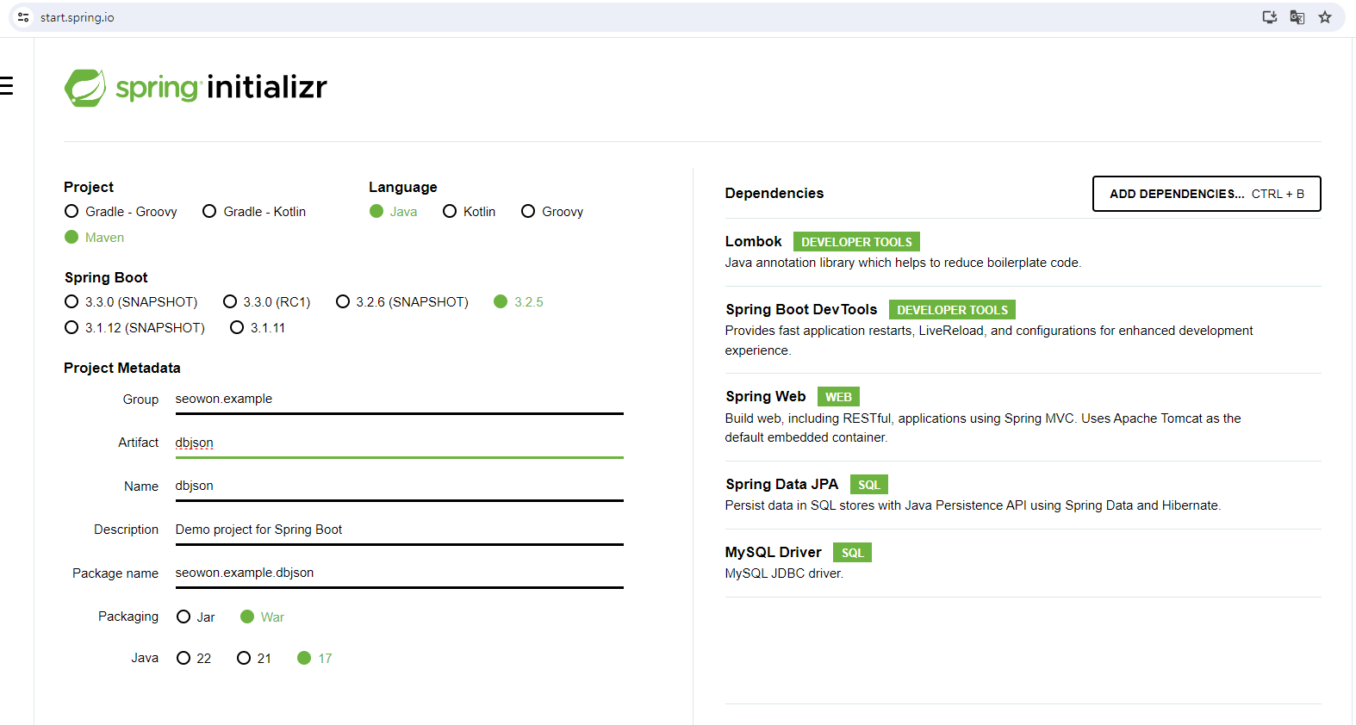This screenshot has height=725, width=1356.
Task: Focus the Artifact text field
Action: [398, 443]
